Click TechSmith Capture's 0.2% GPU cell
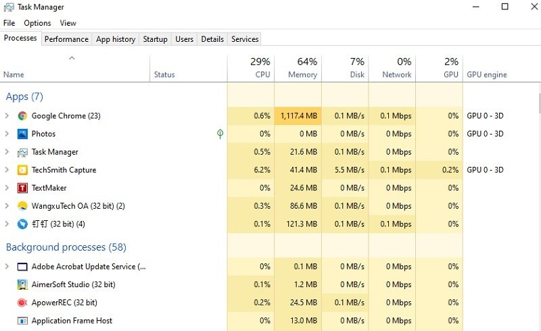 pos(439,170)
